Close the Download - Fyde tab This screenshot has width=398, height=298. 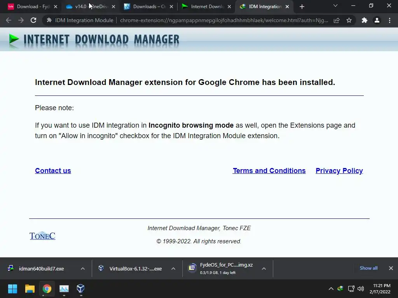point(56,7)
